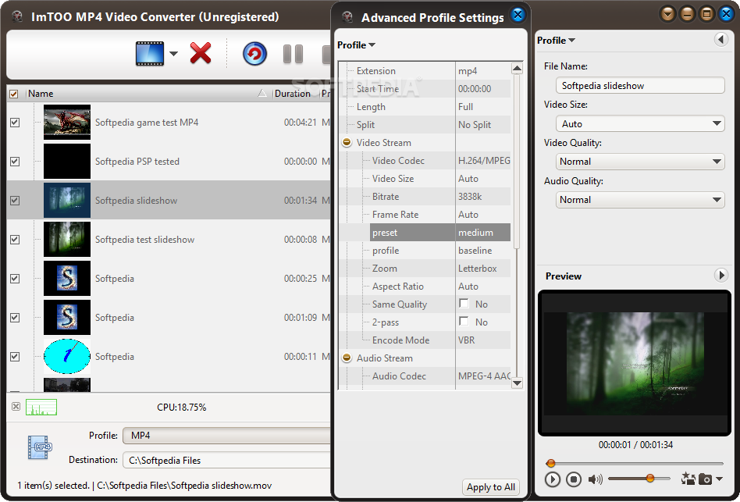
Task: Select the blue clock Softpedia thumbnail
Action: pyautogui.click(x=67, y=357)
